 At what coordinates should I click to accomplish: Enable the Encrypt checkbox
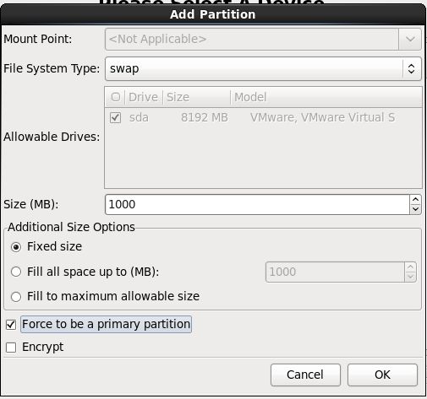(x=11, y=348)
